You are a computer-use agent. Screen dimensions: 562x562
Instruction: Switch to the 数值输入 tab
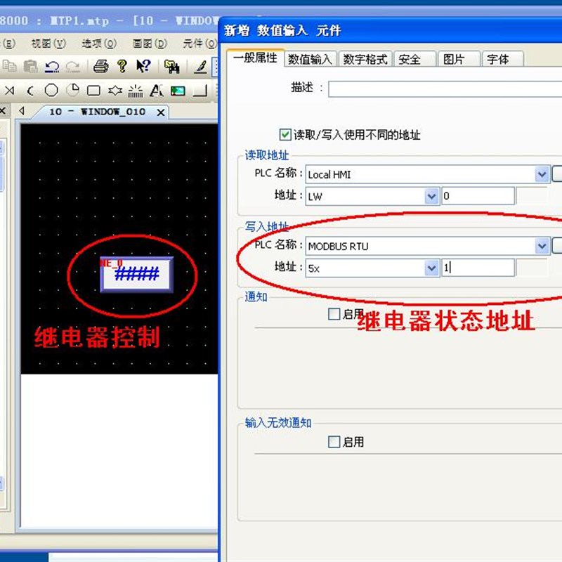click(311, 59)
